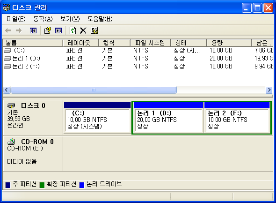This screenshot has height=203, width=276.
Task: Select the 논리 2 (F:) 10.00 GB partition block
Action: [237, 118]
